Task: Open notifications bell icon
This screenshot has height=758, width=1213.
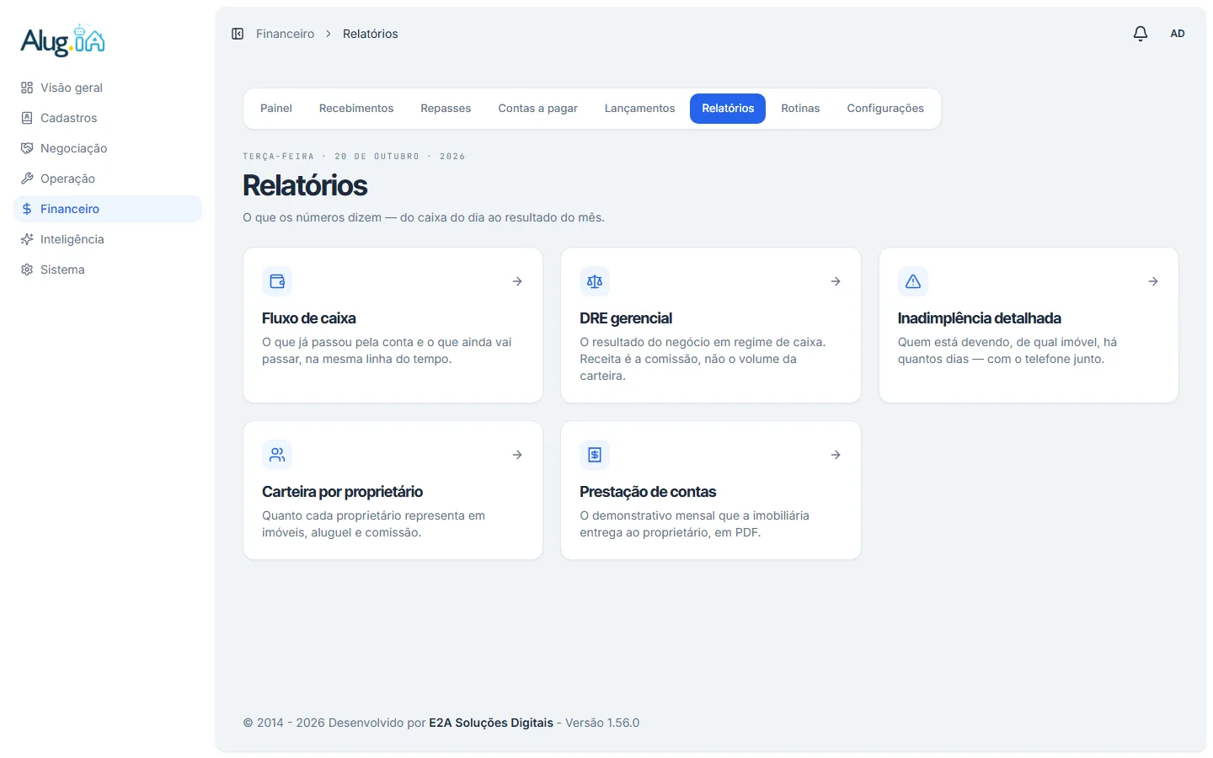Action: pyautogui.click(x=1141, y=34)
